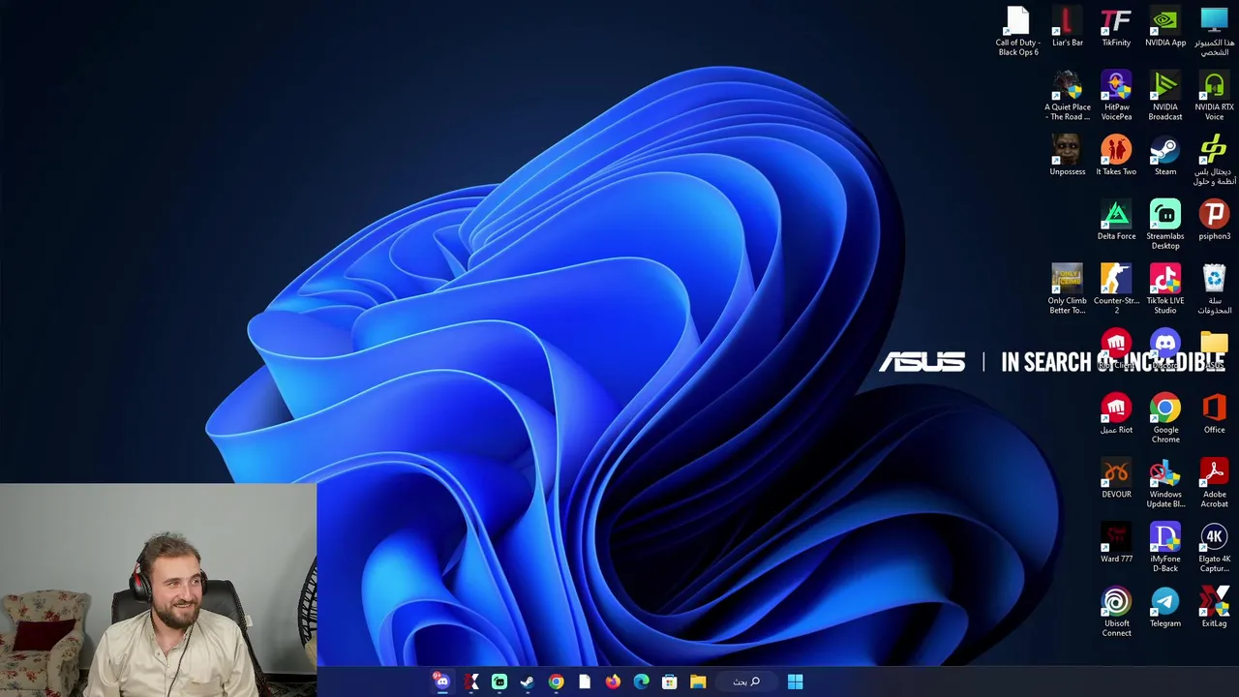Open the Steam desktop shortcut
This screenshot has height=697, width=1239.
[1165, 156]
